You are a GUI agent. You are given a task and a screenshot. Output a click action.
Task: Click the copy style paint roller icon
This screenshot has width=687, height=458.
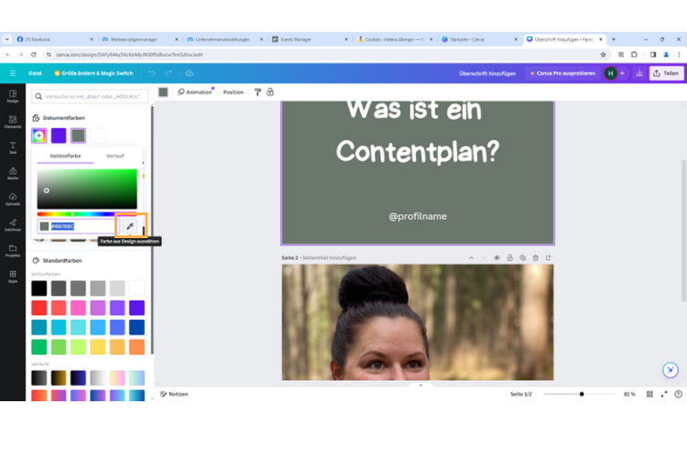point(257,92)
